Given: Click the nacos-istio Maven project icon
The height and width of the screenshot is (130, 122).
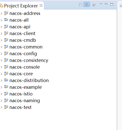Looking at the screenshot, I should (x=6, y=94).
